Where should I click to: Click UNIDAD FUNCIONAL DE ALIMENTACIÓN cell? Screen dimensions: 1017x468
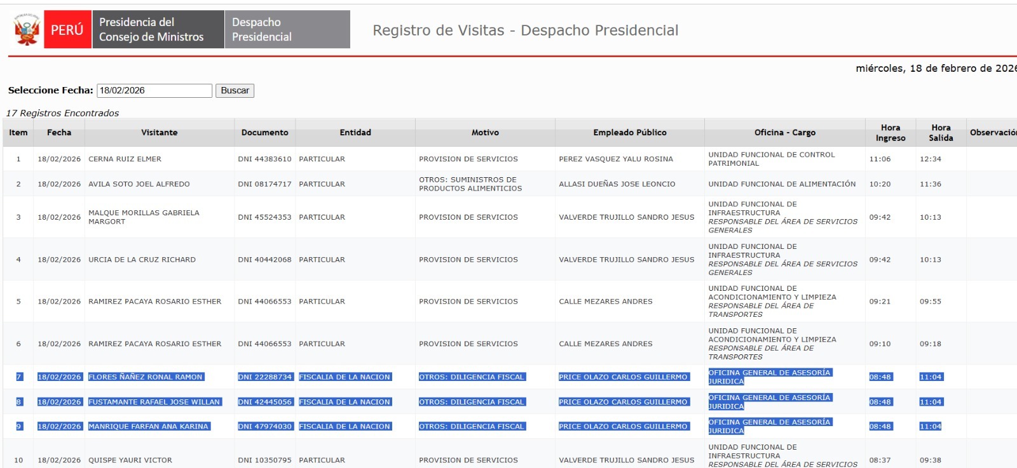click(x=782, y=184)
